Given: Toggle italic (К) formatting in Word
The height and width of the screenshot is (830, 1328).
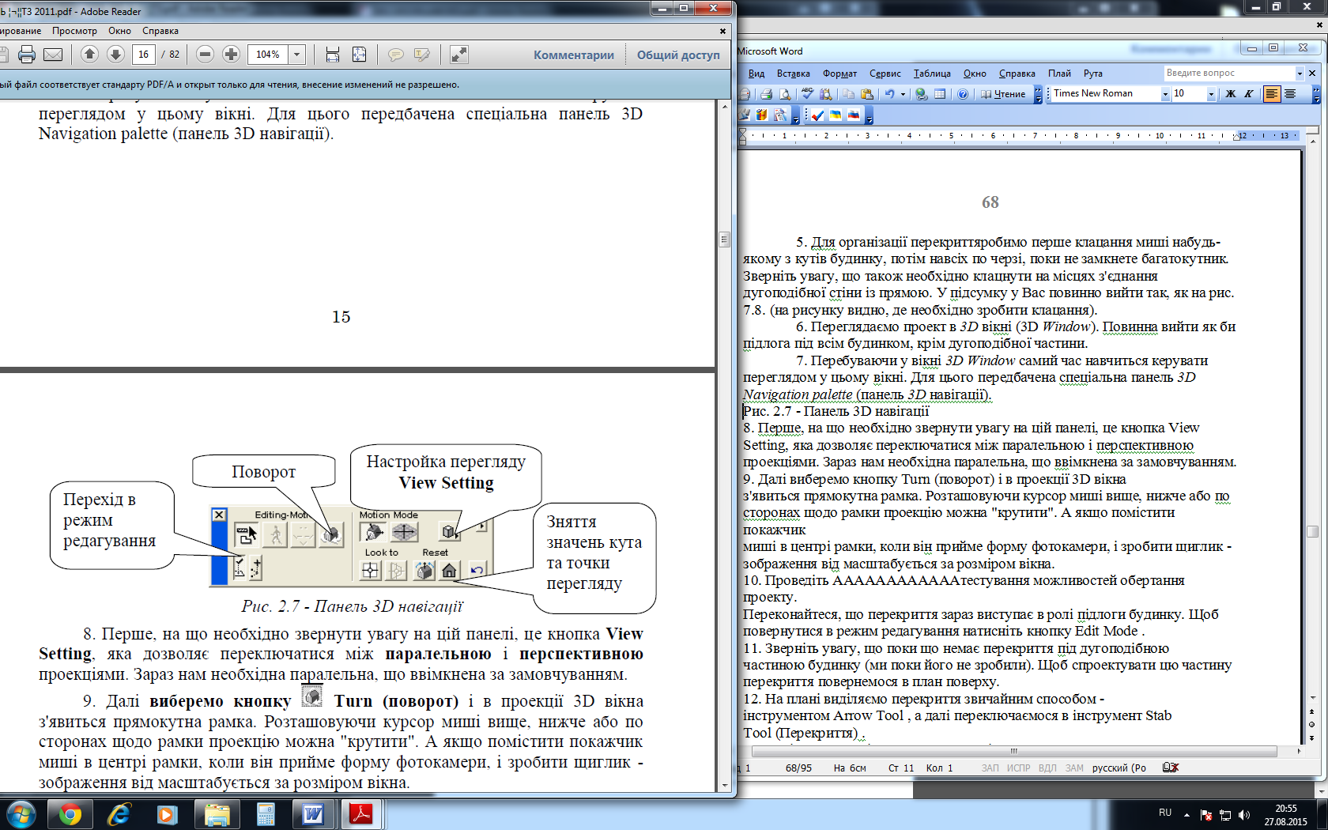Looking at the screenshot, I should [1249, 94].
